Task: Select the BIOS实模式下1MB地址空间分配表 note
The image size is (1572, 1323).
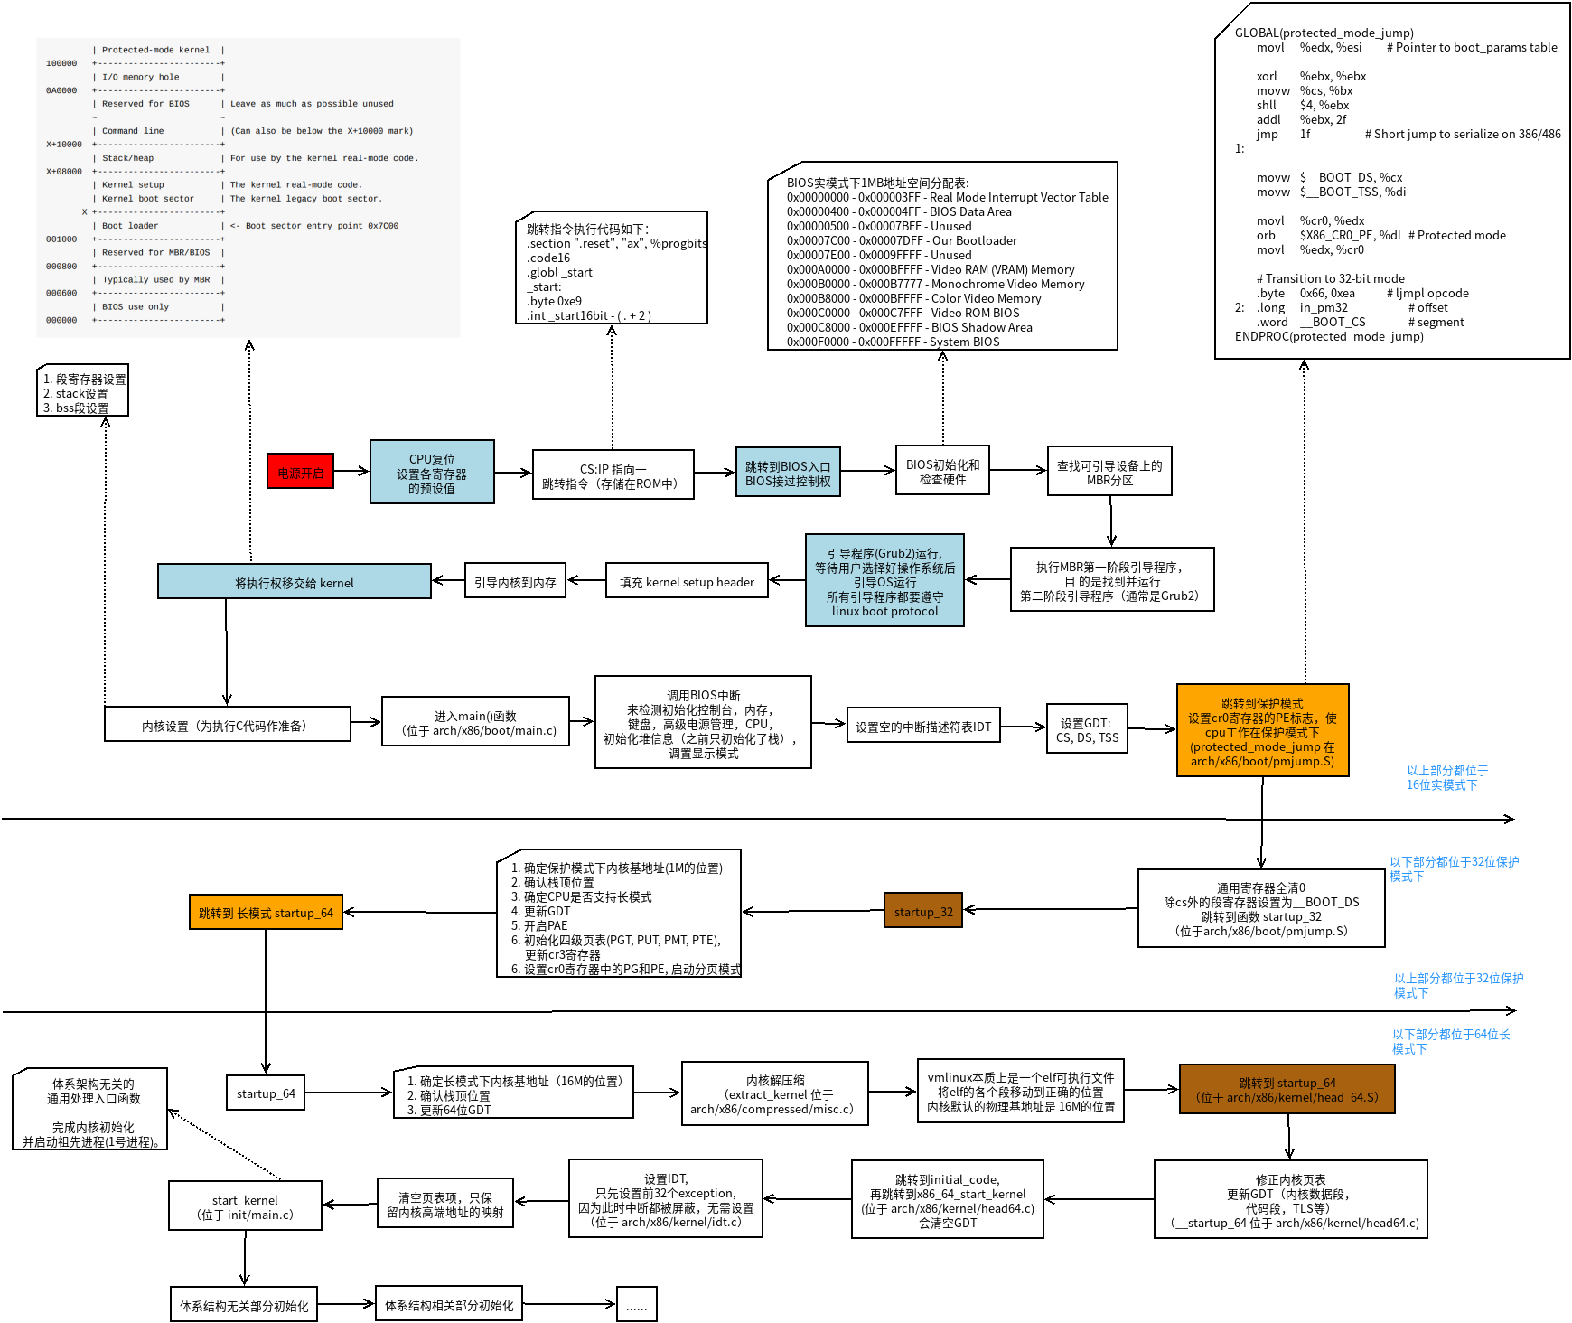Action: 942,256
